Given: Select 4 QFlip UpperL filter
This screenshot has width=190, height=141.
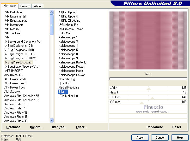Looking at the screenshot, I should tap(68, 12).
